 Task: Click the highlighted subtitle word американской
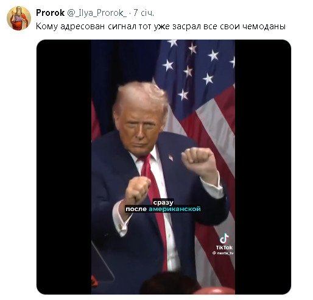pyautogui.click(x=175, y=209)
